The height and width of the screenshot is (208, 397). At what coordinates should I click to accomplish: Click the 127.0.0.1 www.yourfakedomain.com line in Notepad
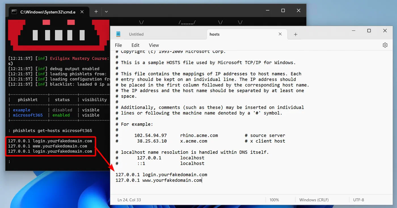159,180
